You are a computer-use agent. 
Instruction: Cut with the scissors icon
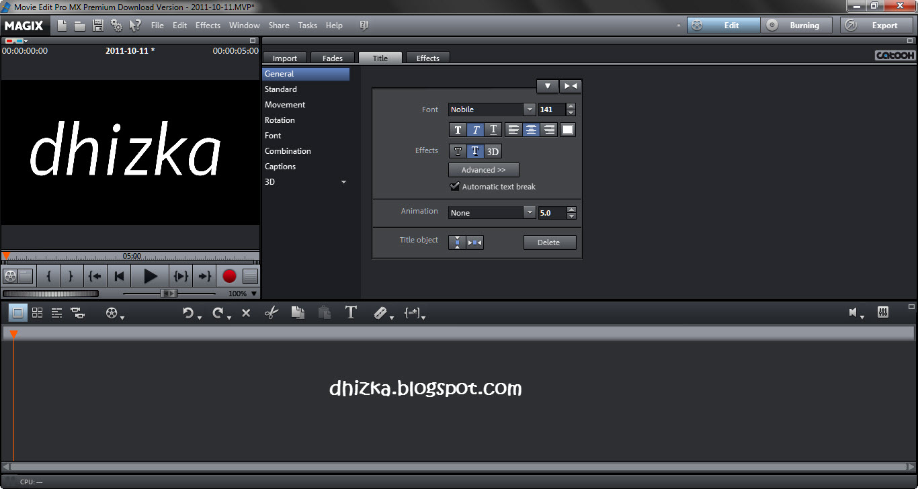[272, 312]
